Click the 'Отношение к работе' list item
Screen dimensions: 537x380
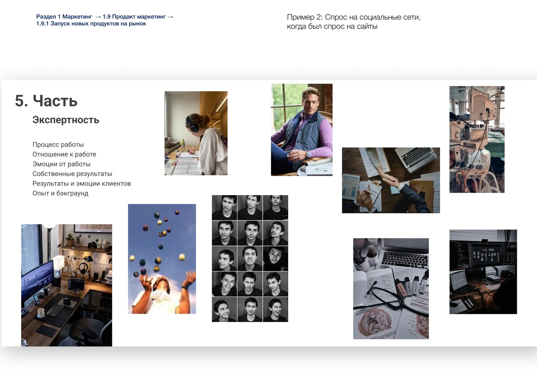pos(64,154)
